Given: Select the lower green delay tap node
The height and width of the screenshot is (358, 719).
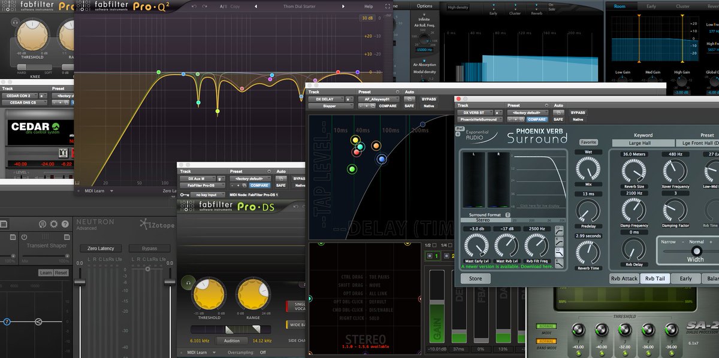Looking at the screenshot, I should click(352, 169).
